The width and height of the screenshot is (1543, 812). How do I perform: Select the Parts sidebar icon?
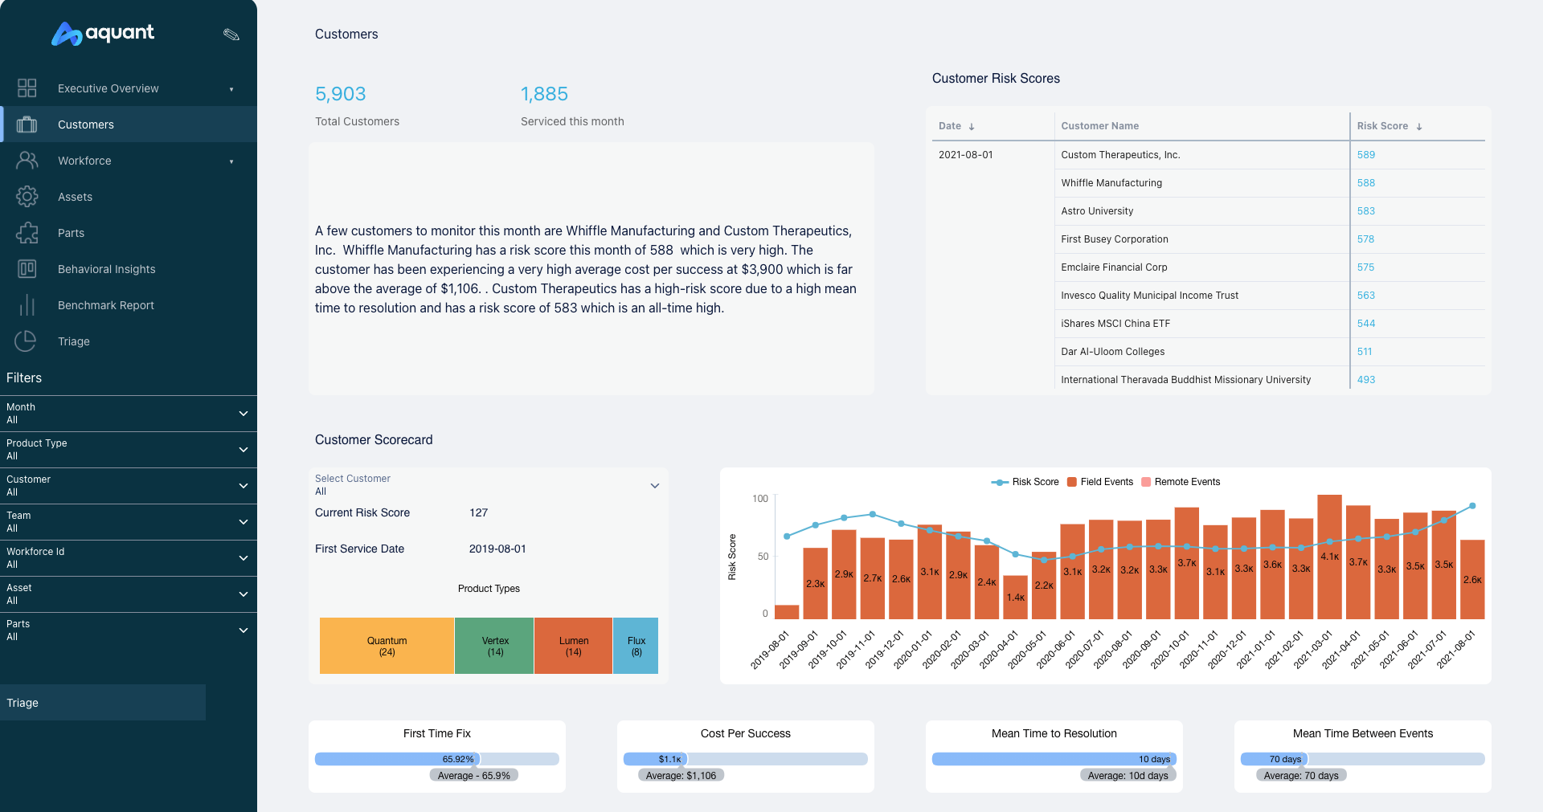click(x=27, y=233)
